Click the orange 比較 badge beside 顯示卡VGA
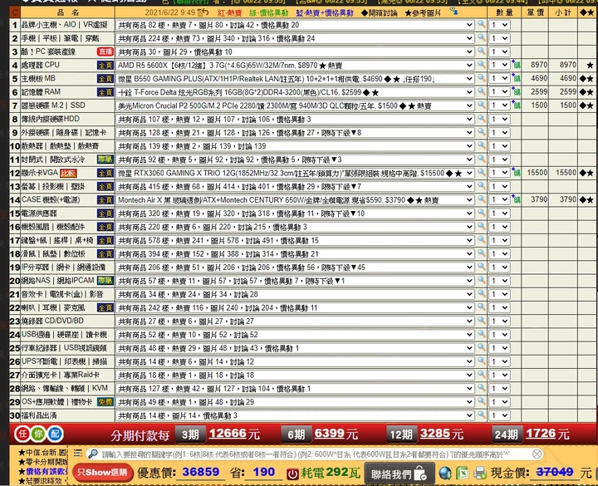The width and height of the screenshot is (598, 486). [68, 173]
